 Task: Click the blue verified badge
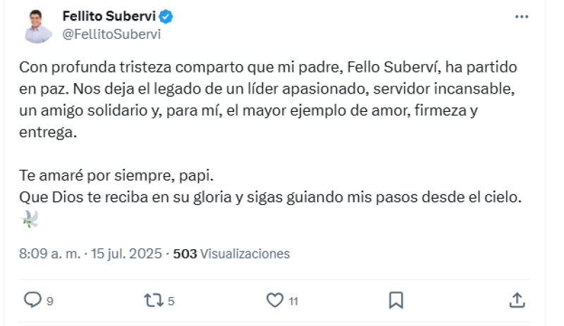pos(167,16)
